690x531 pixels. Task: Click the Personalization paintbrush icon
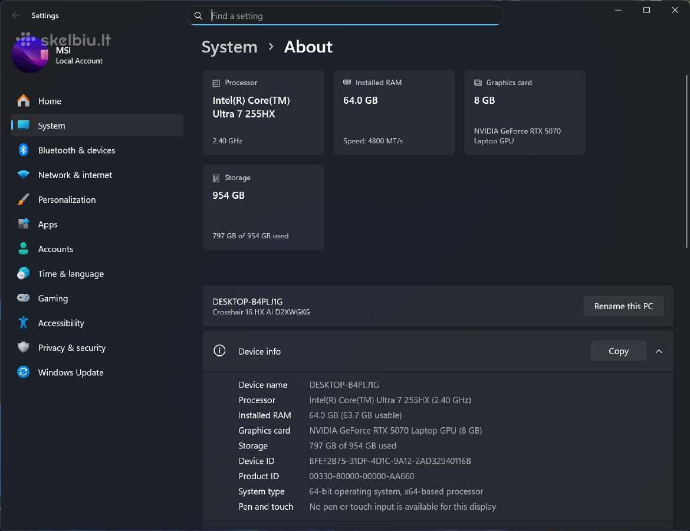click(x=24, y=199)
